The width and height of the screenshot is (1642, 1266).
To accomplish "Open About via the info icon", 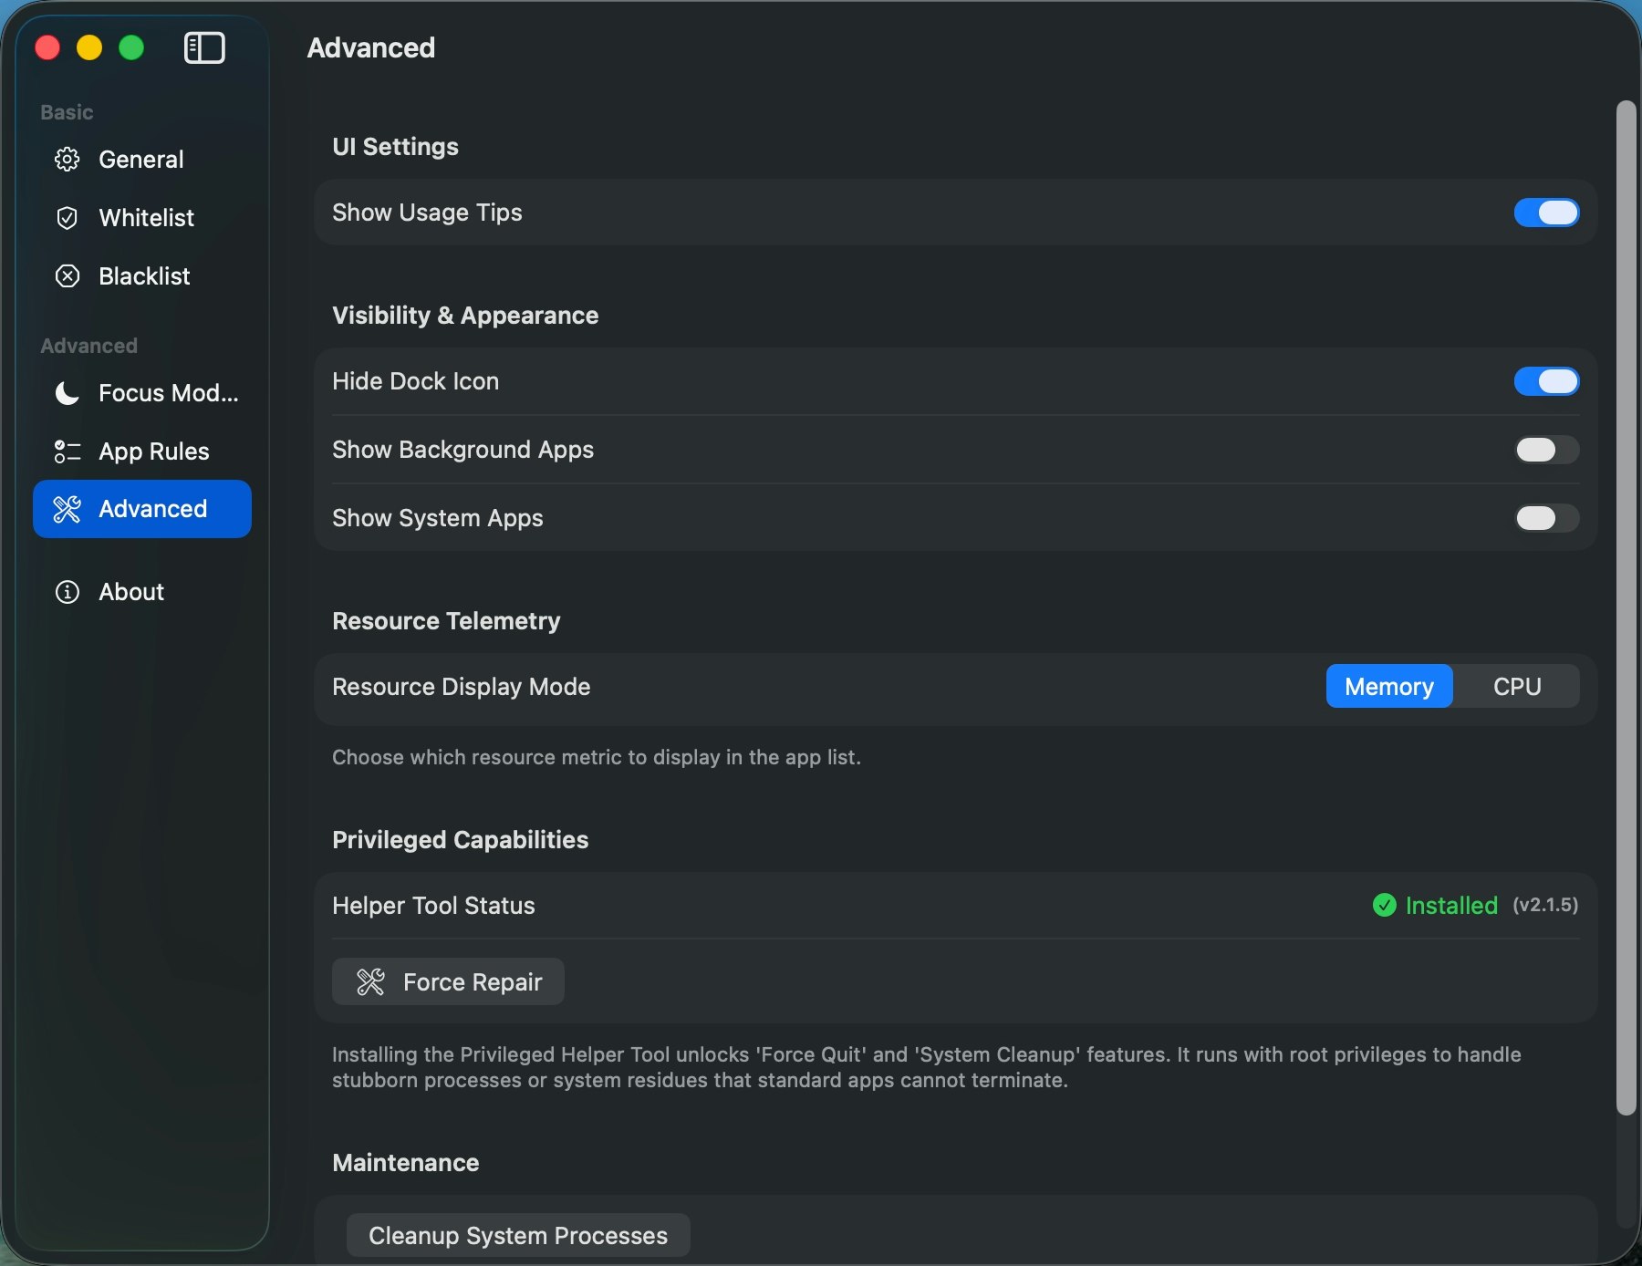I will point(67,591).
